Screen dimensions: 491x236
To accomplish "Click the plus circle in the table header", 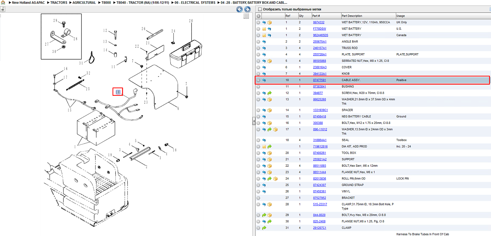I will [258, 16].
